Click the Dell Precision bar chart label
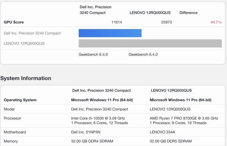 [32, 33]
